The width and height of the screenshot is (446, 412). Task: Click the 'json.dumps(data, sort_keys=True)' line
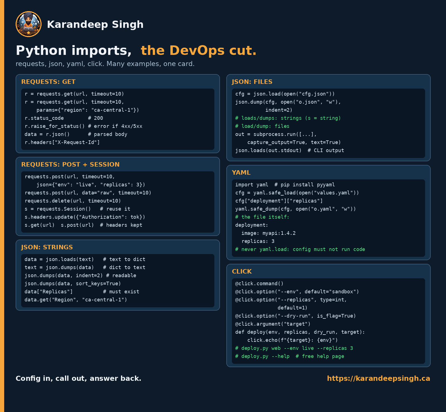tap(73, 284)
